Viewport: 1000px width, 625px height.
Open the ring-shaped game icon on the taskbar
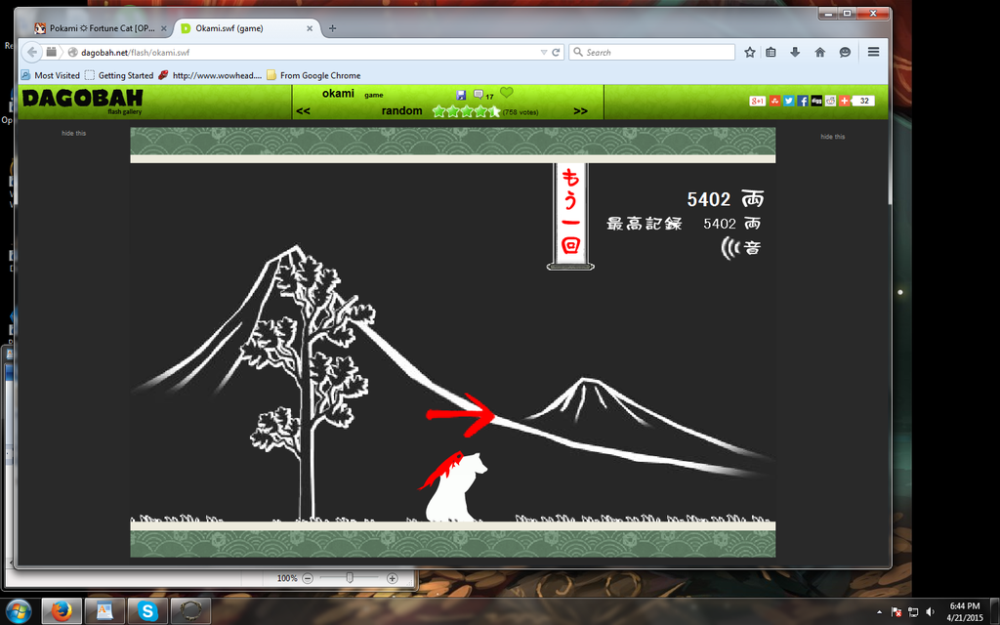pyautogui.click(x=190, y=611)
